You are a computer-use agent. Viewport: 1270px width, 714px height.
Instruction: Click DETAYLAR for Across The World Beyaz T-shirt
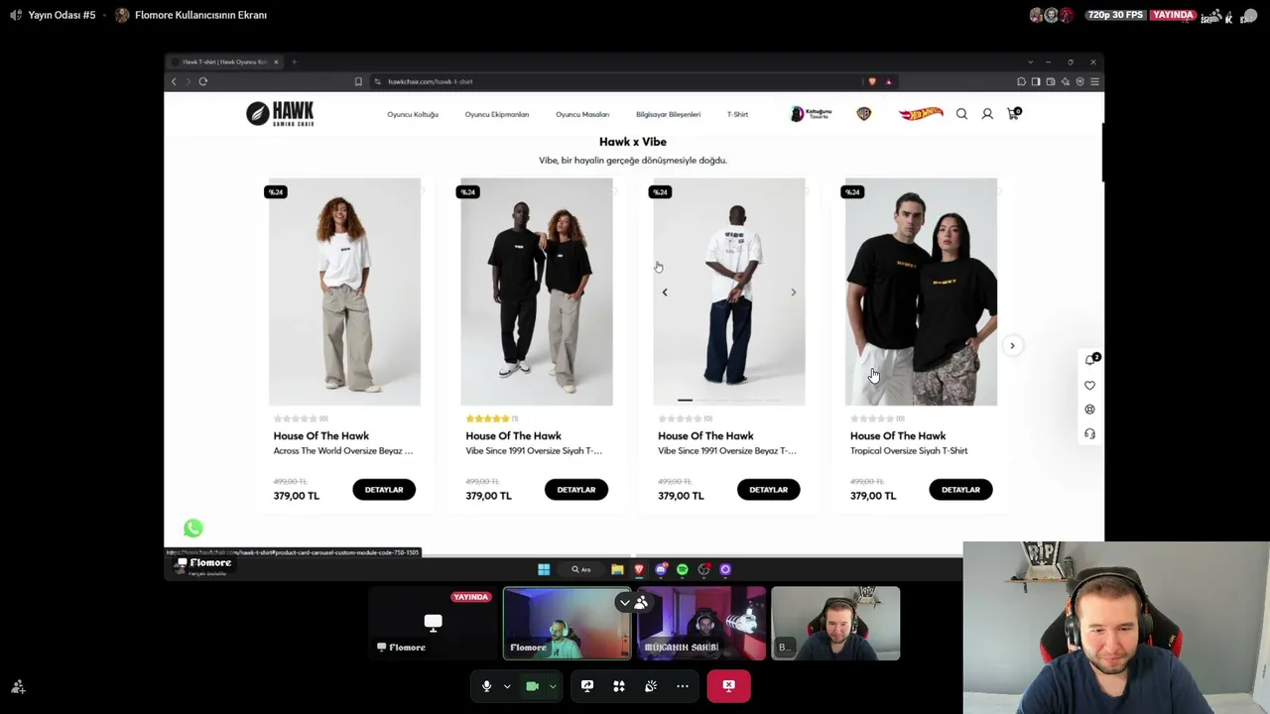coord(384,490)
